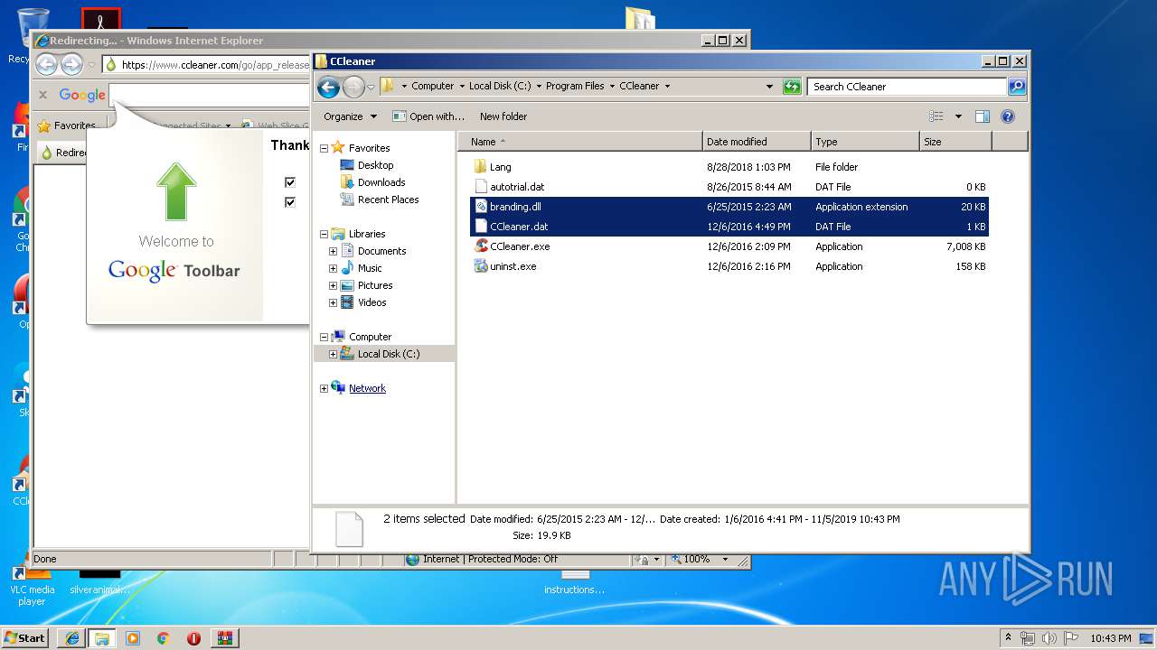The width and height of the screenshot is (1157, 650).
Task: Expand the Videos library node
Action: coord(333,302)
